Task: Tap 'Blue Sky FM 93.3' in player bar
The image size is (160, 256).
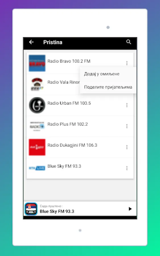Action: coord(57,211)
